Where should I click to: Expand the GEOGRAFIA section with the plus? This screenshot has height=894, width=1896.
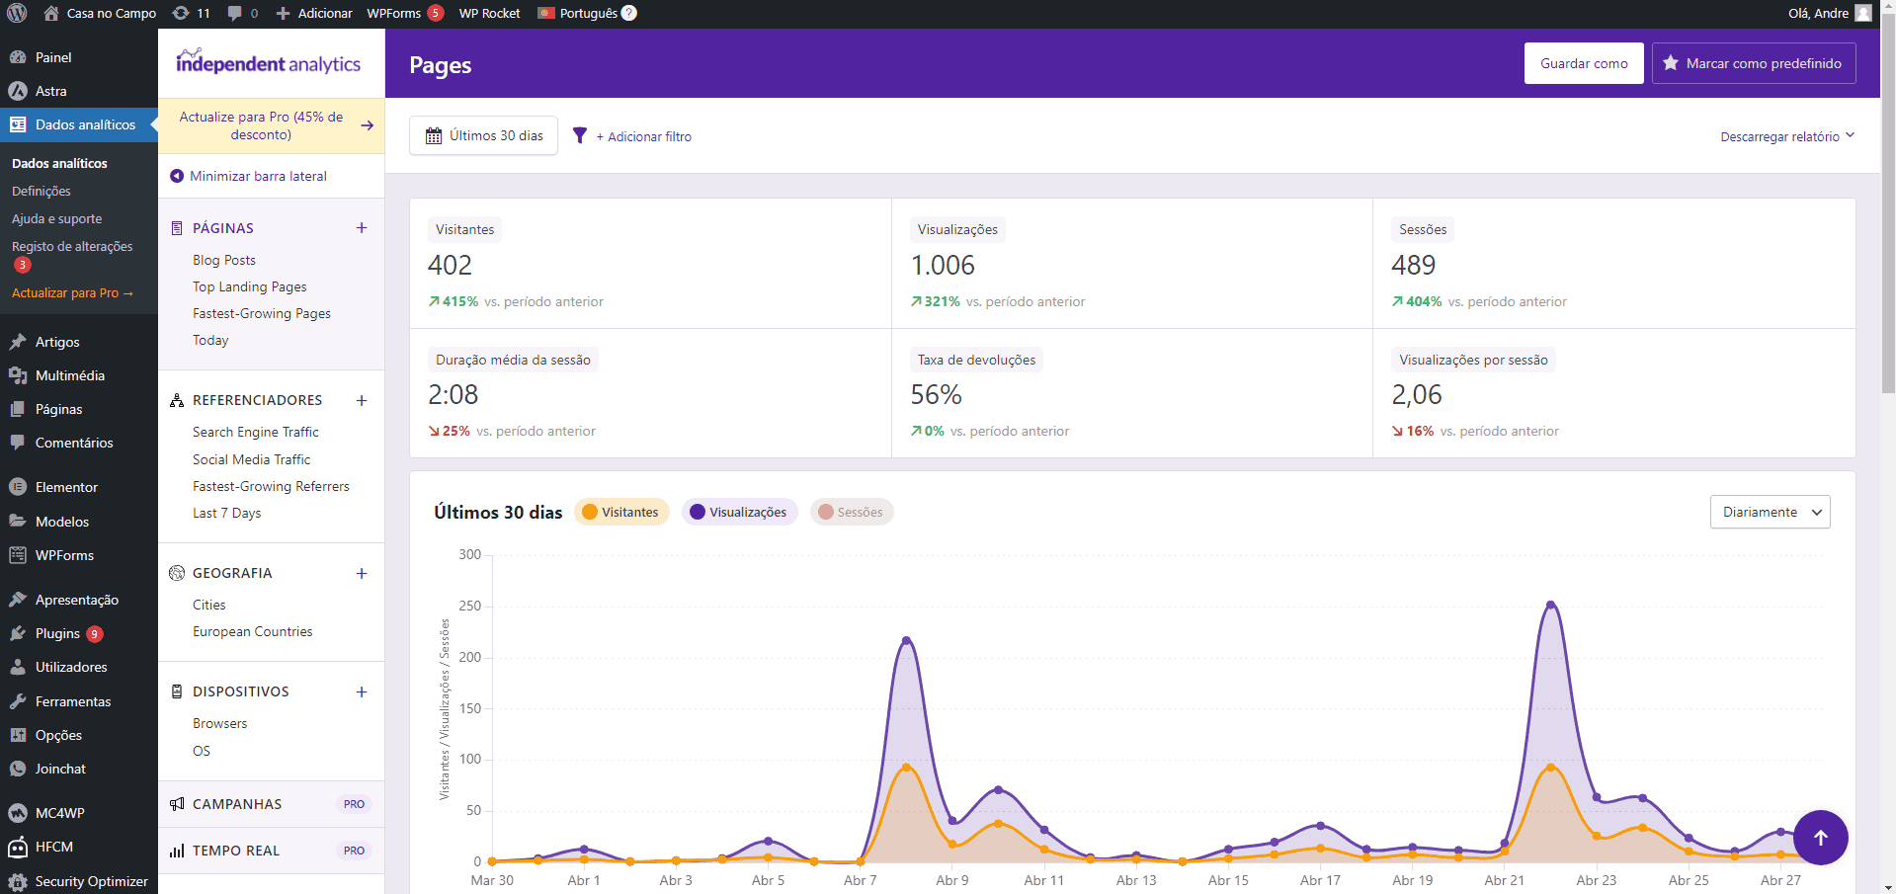(362, 573)
